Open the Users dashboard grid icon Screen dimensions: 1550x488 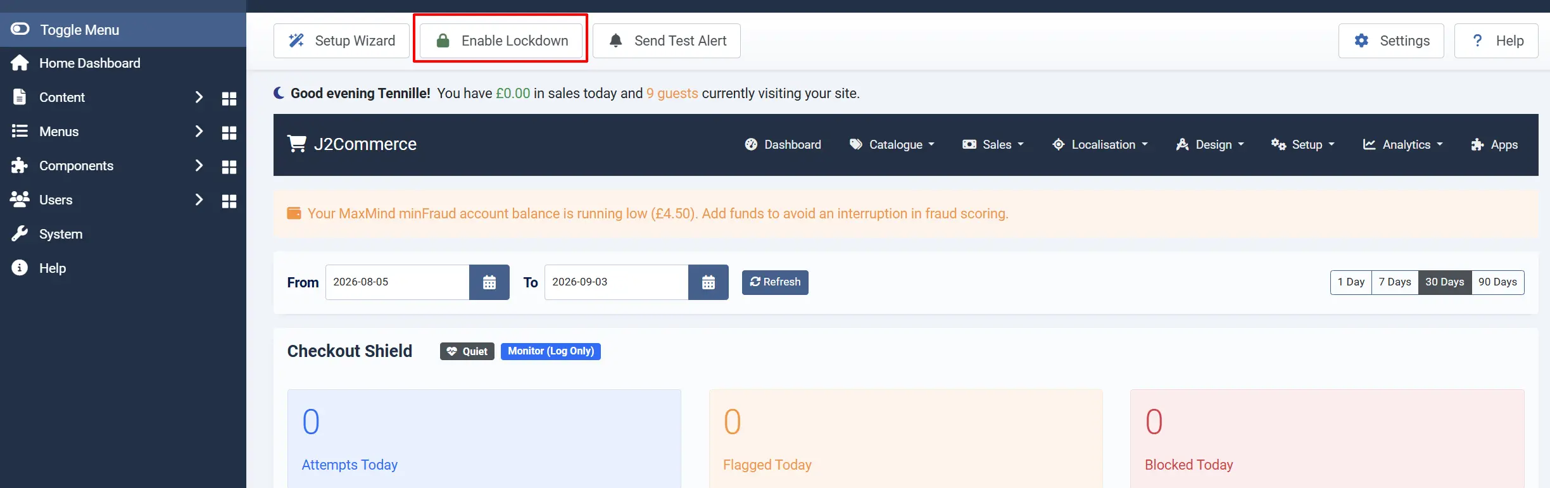[x=229, y=201]
